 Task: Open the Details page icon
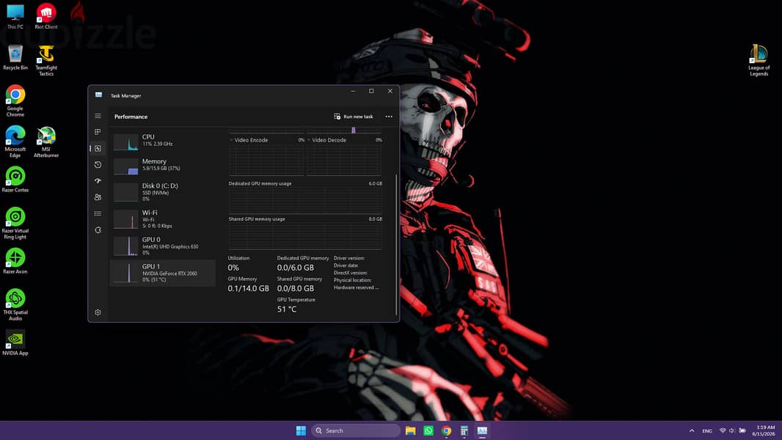pyautogui.click(x=98, y=213)
